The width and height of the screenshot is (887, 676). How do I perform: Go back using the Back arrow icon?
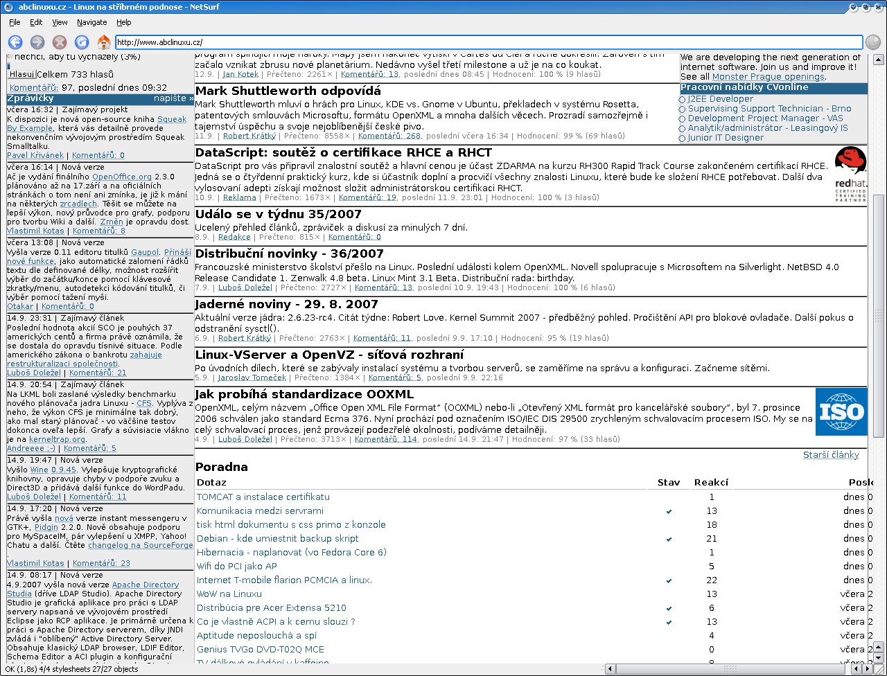coord(15,42)
